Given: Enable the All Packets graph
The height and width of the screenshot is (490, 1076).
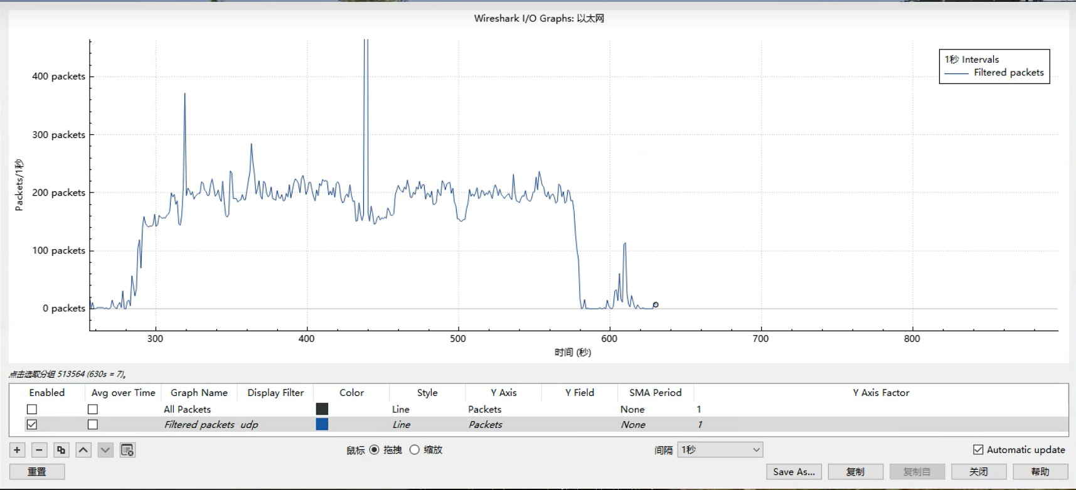Looking at the screenshot, I should 32,409.
